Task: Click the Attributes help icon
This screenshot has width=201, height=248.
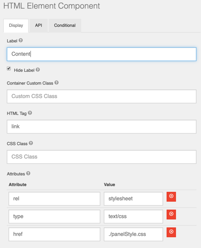Action: tap(28, 173)
